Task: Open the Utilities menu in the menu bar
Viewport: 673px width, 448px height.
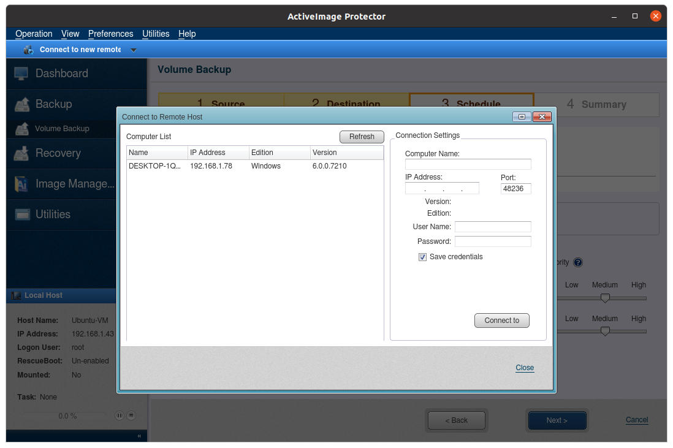Action: click(x=156, y=34)
